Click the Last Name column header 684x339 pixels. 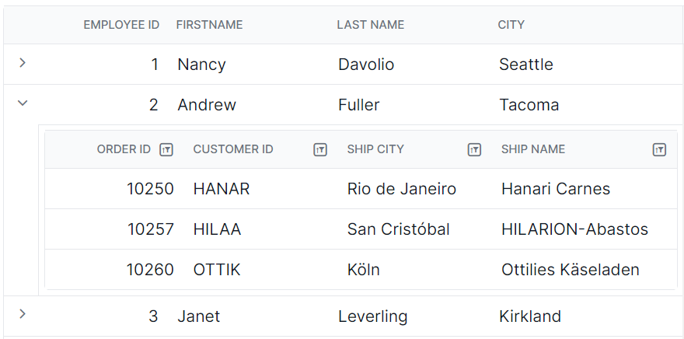(x=370, y=25)
